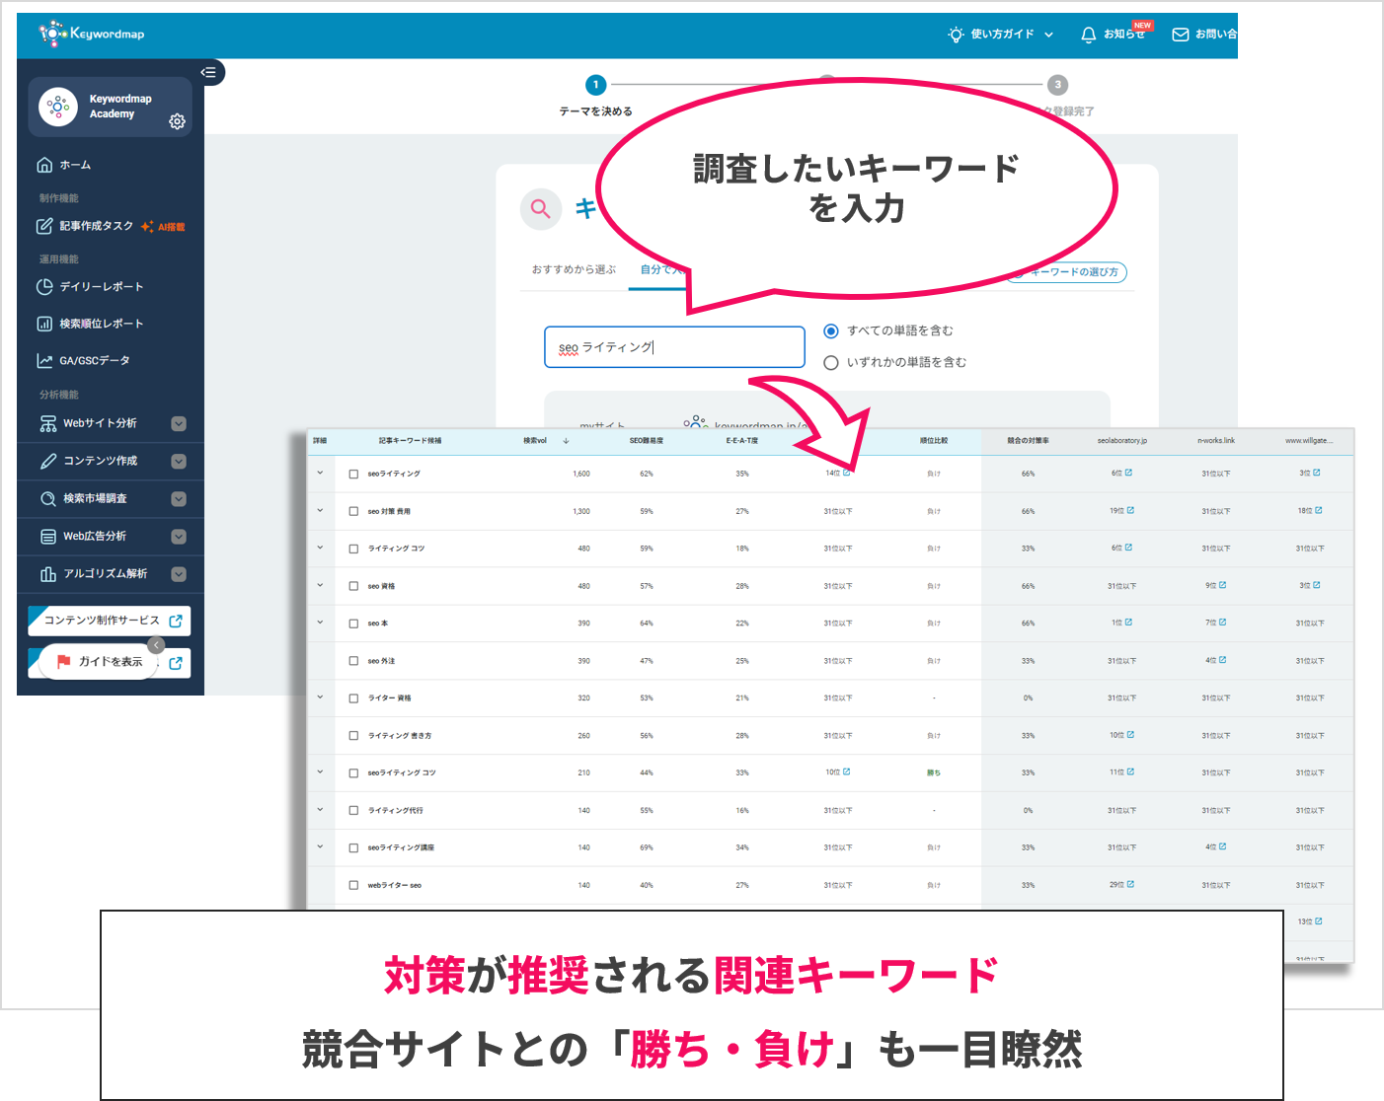
Task: Switch to おすすめから選ぶ tab
Action: click(x=574, y=269)
